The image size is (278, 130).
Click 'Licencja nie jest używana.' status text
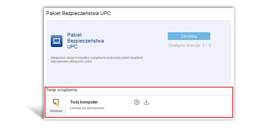[x=87, y=108]
